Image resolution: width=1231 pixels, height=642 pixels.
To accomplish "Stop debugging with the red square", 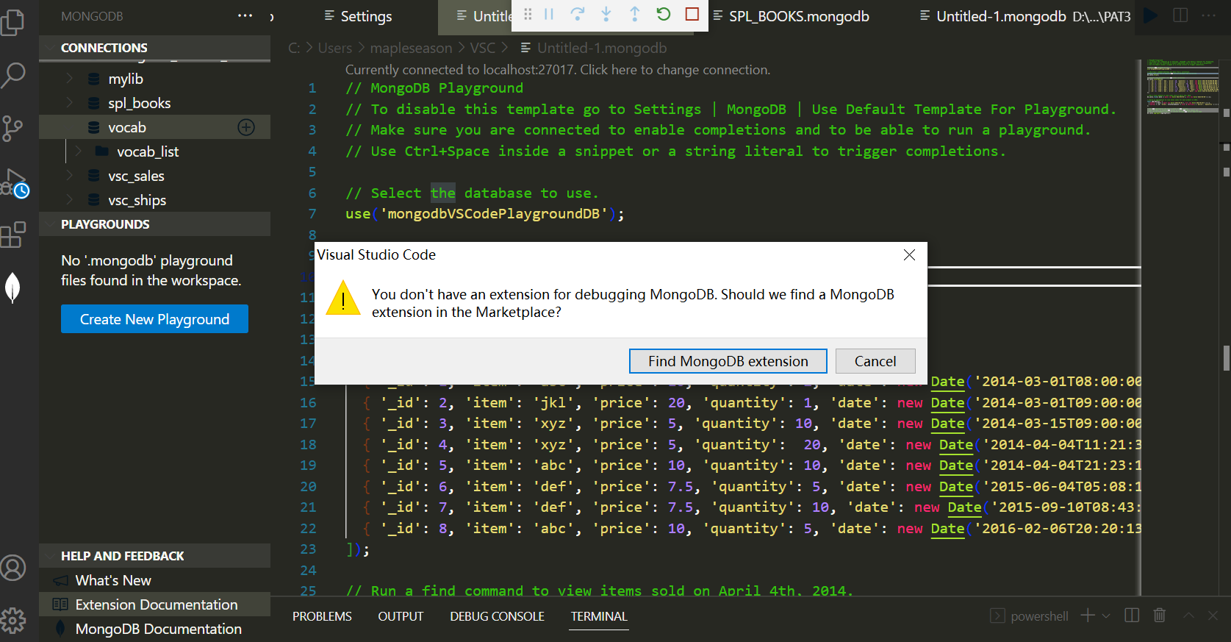I will (x=692, y=14).
